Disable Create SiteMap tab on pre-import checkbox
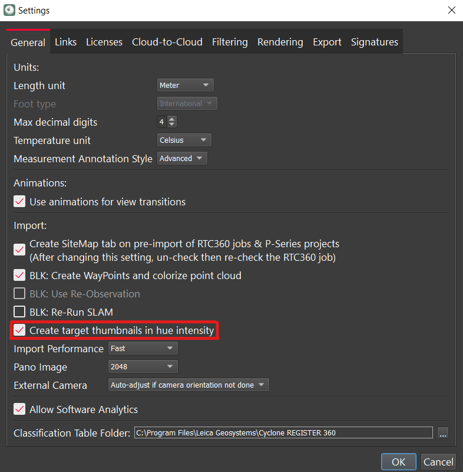This screenshot has width=463, height=472. 19,250
